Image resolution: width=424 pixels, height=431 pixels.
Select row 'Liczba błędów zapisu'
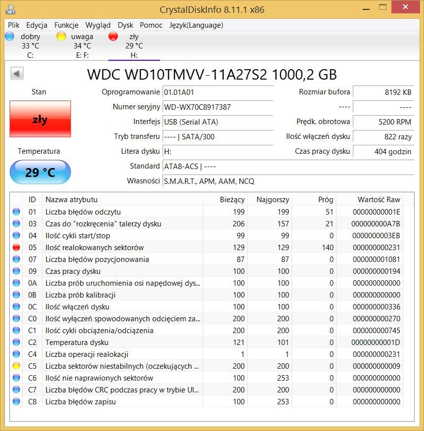pos(207,401)
